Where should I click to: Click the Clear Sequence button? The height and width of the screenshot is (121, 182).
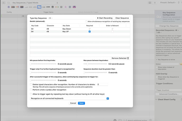pos(122,18)
